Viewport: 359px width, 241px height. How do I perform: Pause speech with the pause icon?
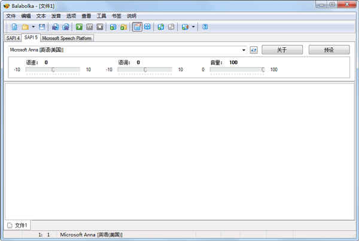[89, 27]
